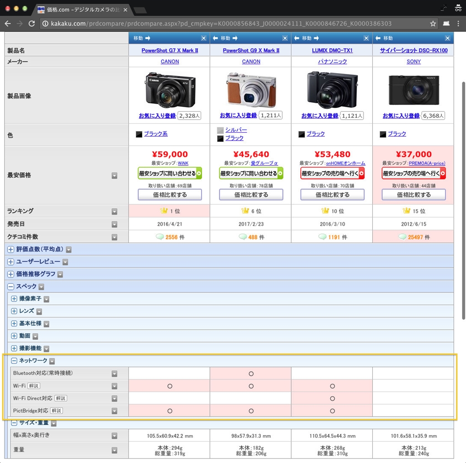Click the speech bubble next to 25497 件
Screen dimensions: 466x463
pyautogui.click(x=402, y=237)
